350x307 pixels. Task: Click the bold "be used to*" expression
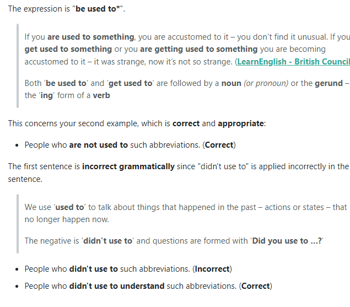(x=98, y=9)
